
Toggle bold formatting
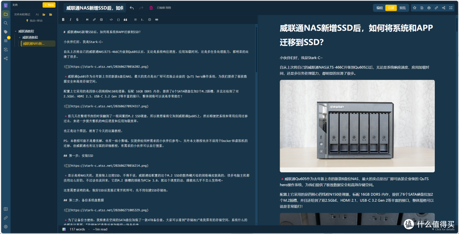(63, 20)
